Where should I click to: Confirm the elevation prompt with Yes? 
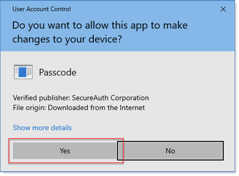click(x=65, y=151)
